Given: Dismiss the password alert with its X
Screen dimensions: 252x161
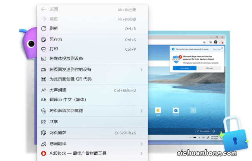Looking at the screenshot, I should coord(222,48).
